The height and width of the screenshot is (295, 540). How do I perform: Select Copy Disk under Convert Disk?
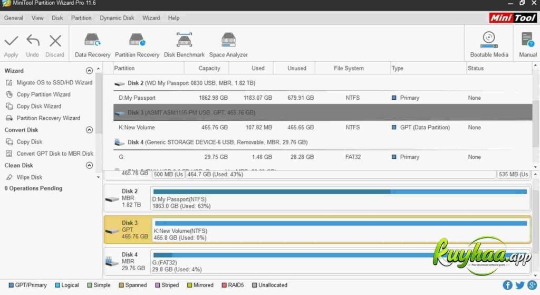click(x=30, y=141)
